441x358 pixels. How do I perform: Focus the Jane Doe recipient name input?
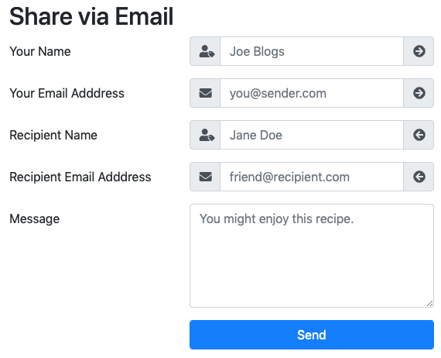click(312, 135)
